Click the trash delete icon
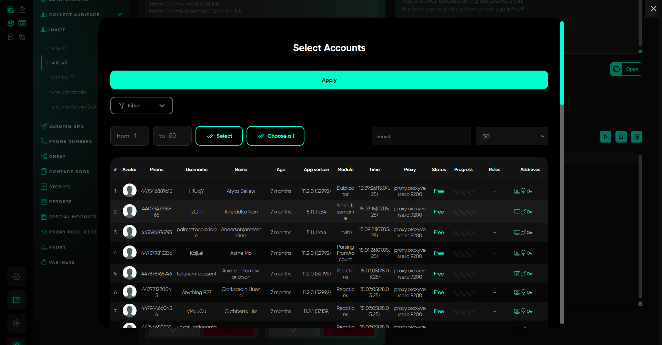 [636, 137]
